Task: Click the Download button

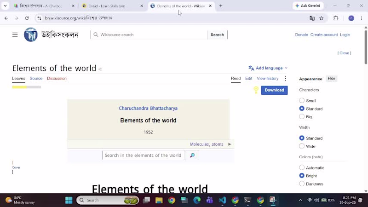Action: coord(274,90)
